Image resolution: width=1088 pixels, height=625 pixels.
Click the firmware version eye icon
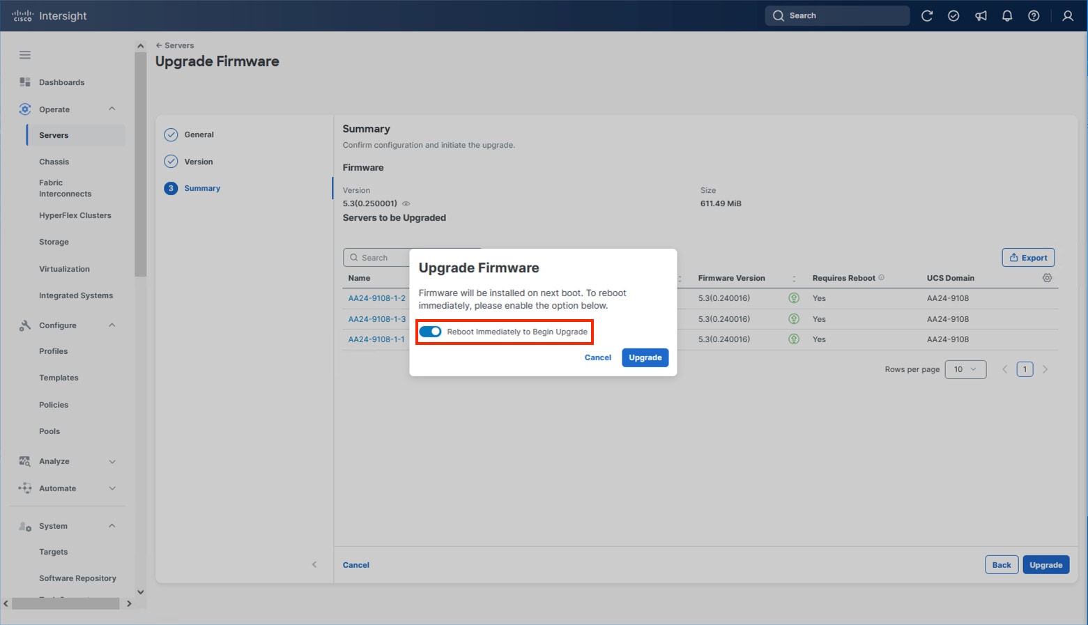pos(406,203)
